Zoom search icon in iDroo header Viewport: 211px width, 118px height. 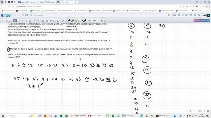169,15
